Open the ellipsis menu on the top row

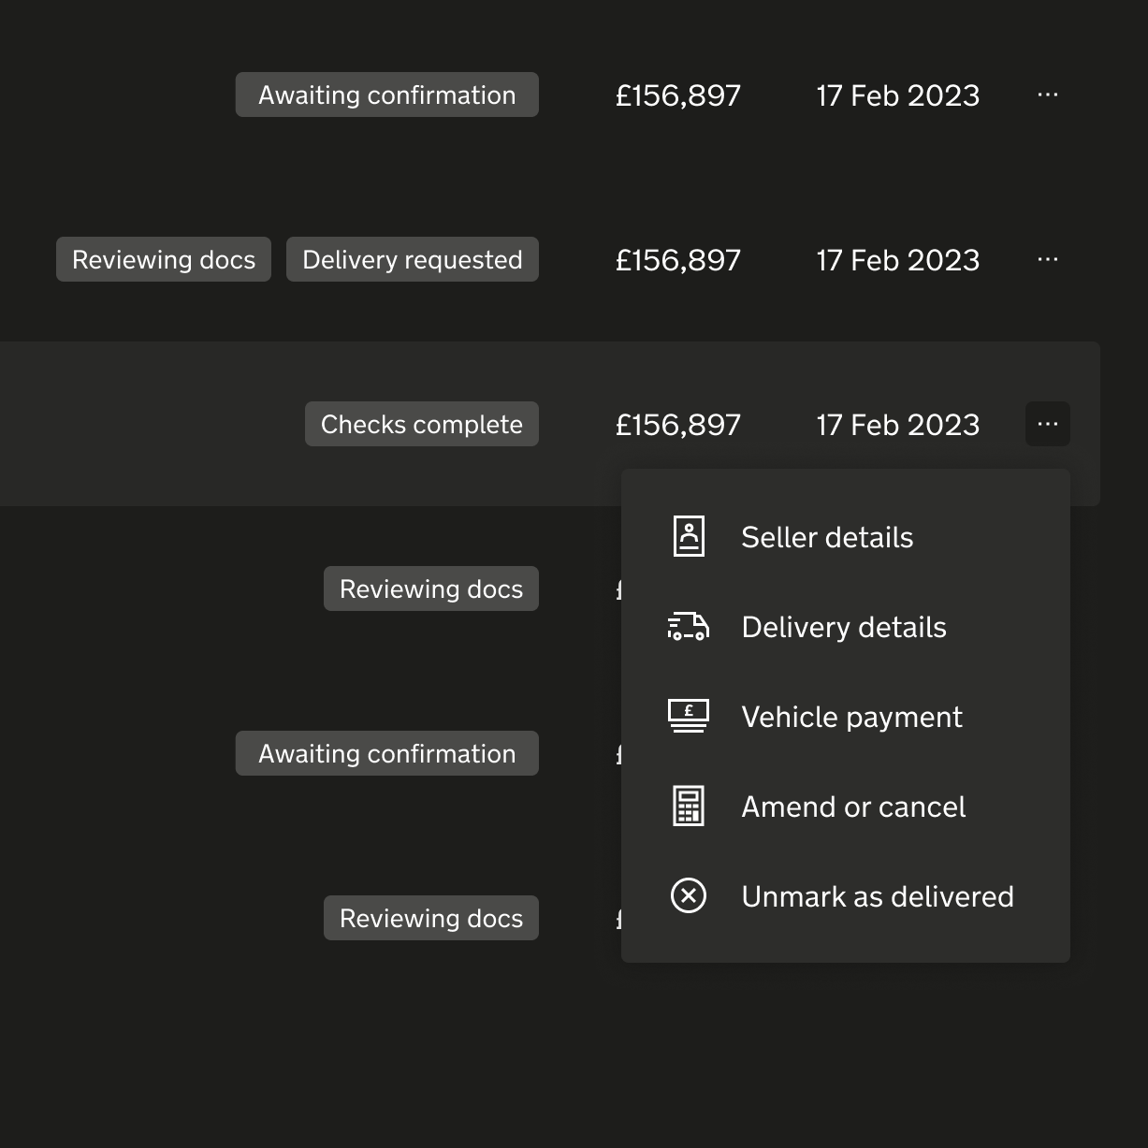click(1047, 94)
